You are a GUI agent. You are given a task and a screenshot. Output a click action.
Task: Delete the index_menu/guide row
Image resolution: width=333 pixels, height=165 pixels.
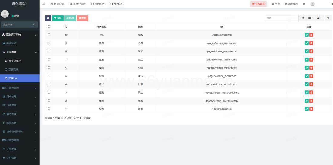point(311,68)
